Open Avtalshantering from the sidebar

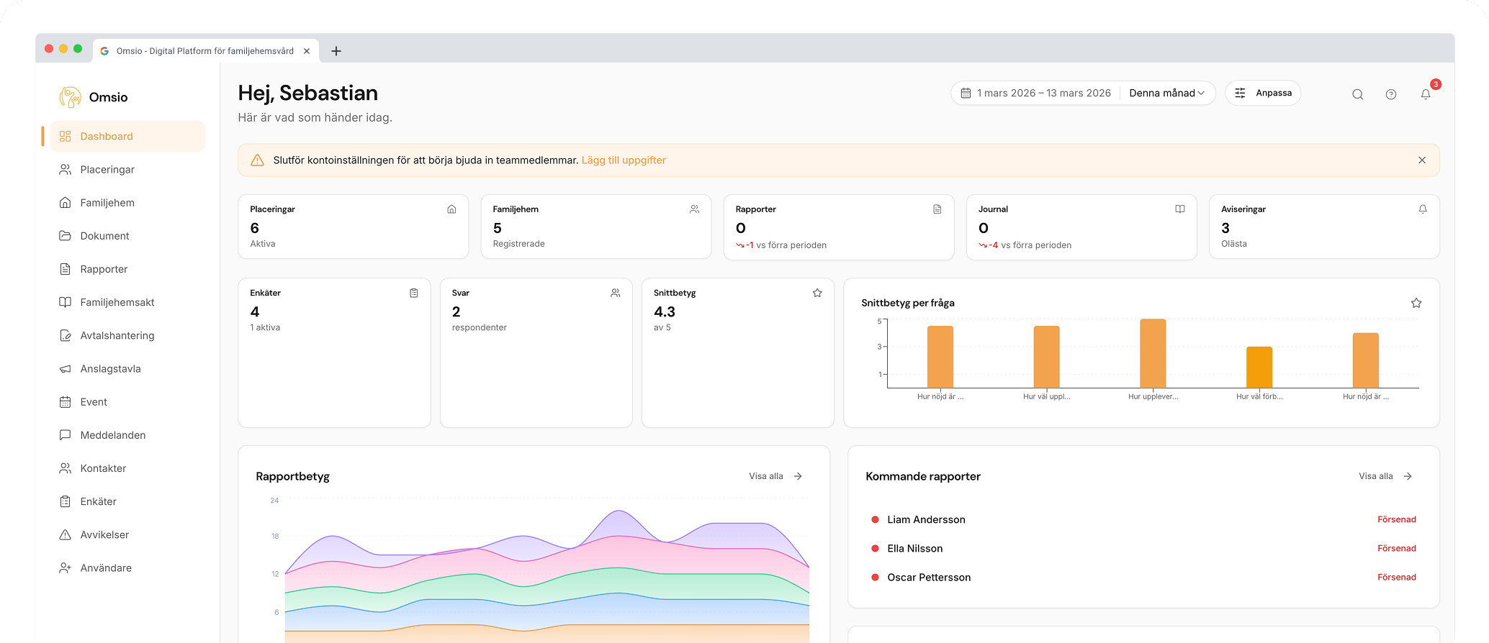pos(117,336)
